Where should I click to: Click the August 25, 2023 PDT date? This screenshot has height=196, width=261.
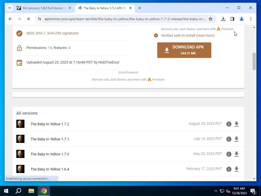coord(205,124)
